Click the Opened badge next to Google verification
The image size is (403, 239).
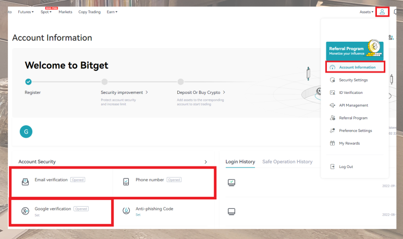pyautogui.click(x=81, y=209)
